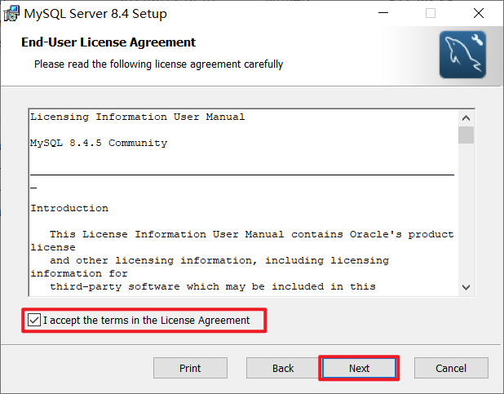Click the disabled maximize window button

[x=431, y=13]
